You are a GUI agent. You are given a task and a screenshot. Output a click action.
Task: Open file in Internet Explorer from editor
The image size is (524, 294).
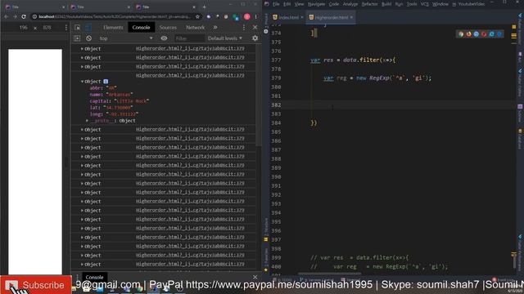tap(491, 34)
